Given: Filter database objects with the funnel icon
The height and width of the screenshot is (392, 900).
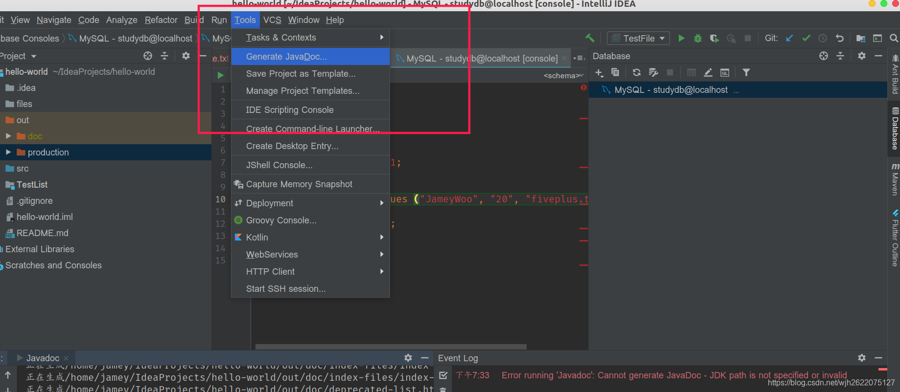Looking at the screenshot, I should (x=746, y=72).
